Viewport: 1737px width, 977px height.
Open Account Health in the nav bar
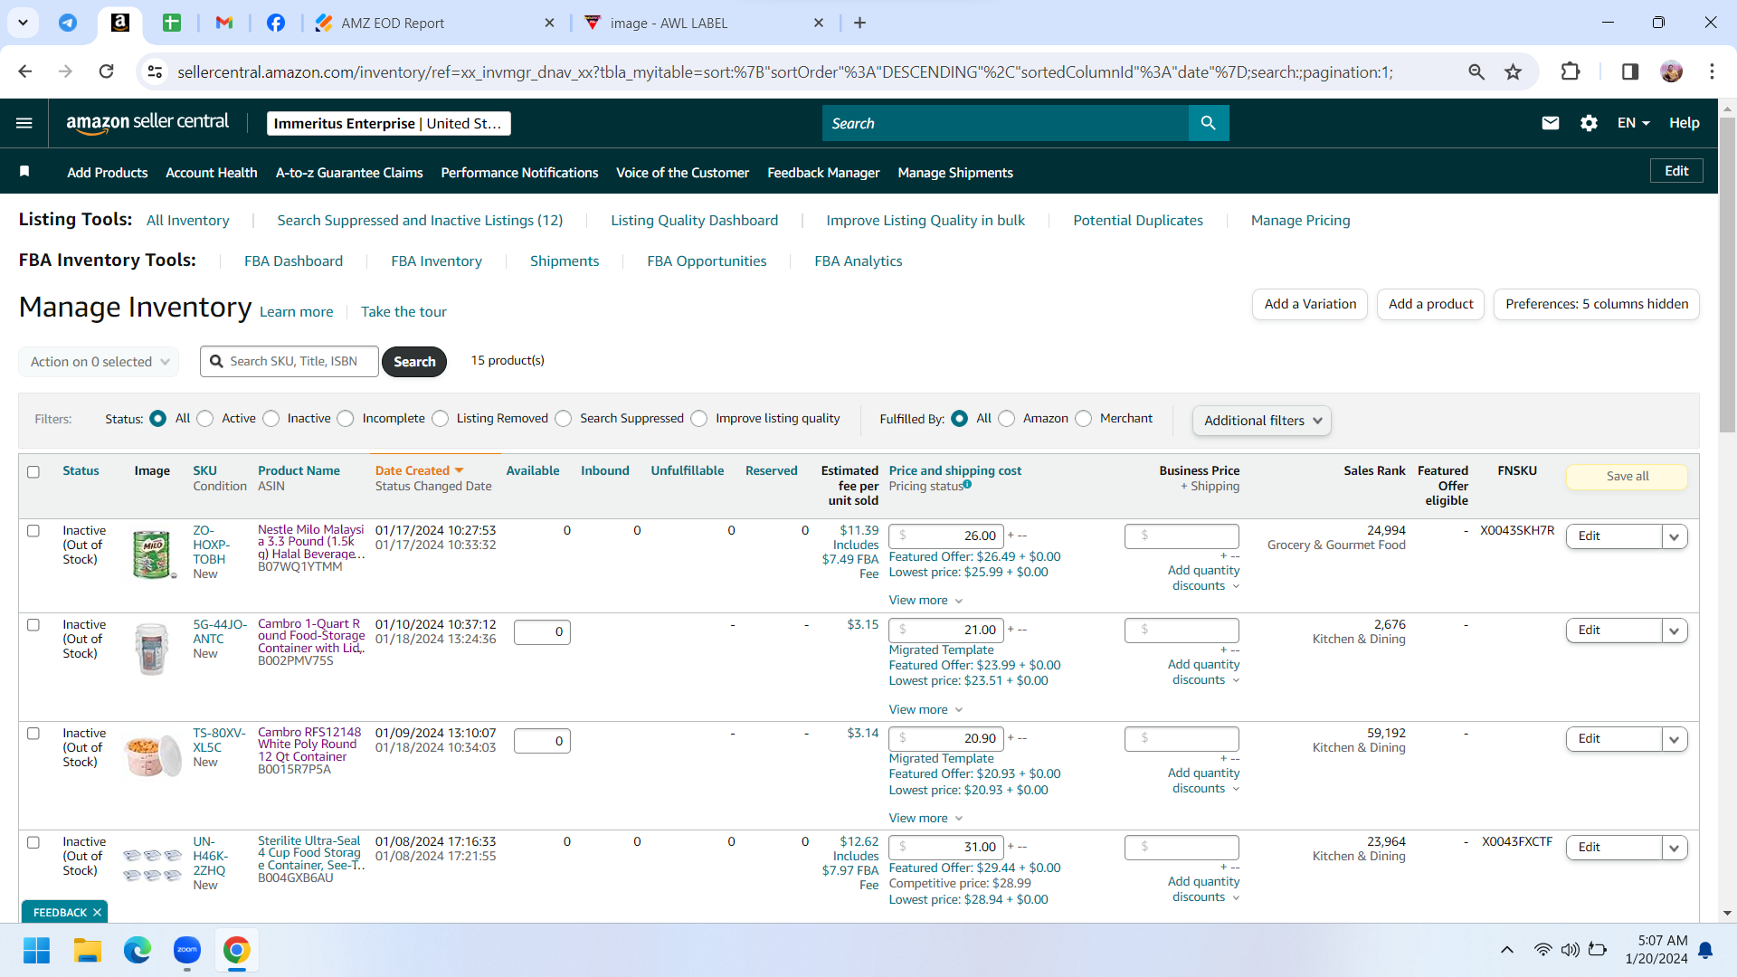coord(212,172)
